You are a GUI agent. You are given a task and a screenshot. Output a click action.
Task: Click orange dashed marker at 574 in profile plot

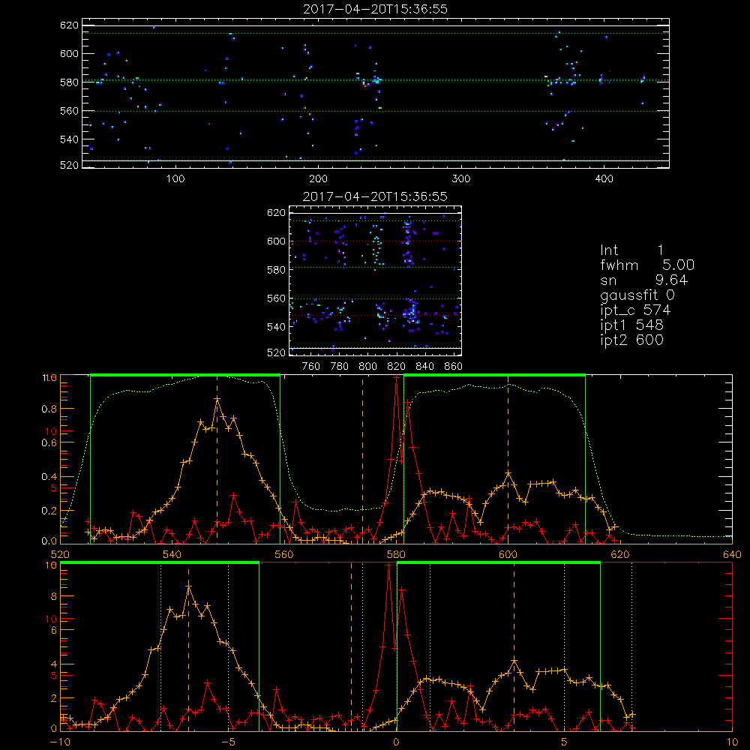[x=362, y=459]
